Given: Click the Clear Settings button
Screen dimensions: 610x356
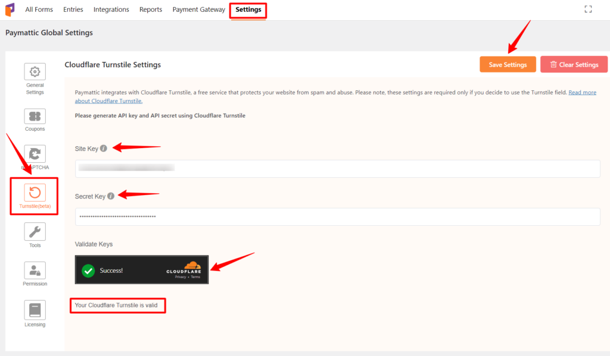Looking at the screenshot, I should [x=574, y=64].
